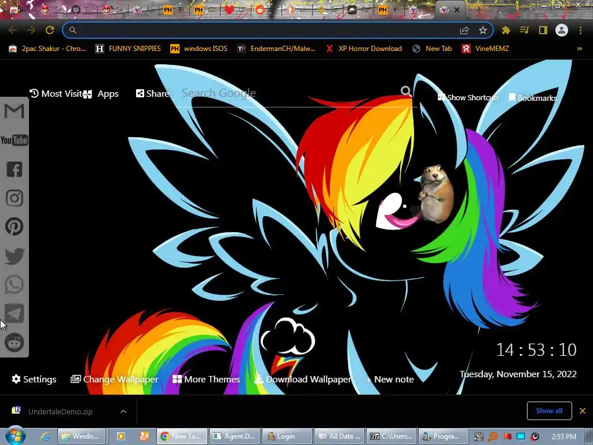593x445 pixels.
Task: Share this page icon in address bar
Action: (464, 30)
